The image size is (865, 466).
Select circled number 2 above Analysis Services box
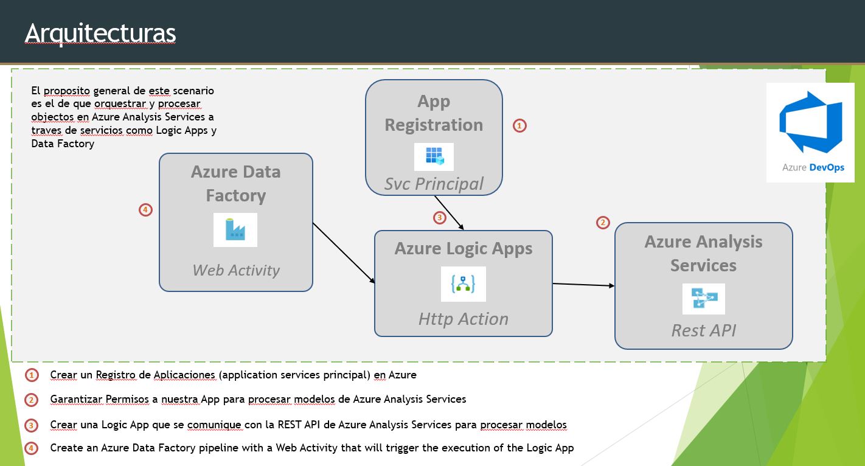click(x=602, y=223)
